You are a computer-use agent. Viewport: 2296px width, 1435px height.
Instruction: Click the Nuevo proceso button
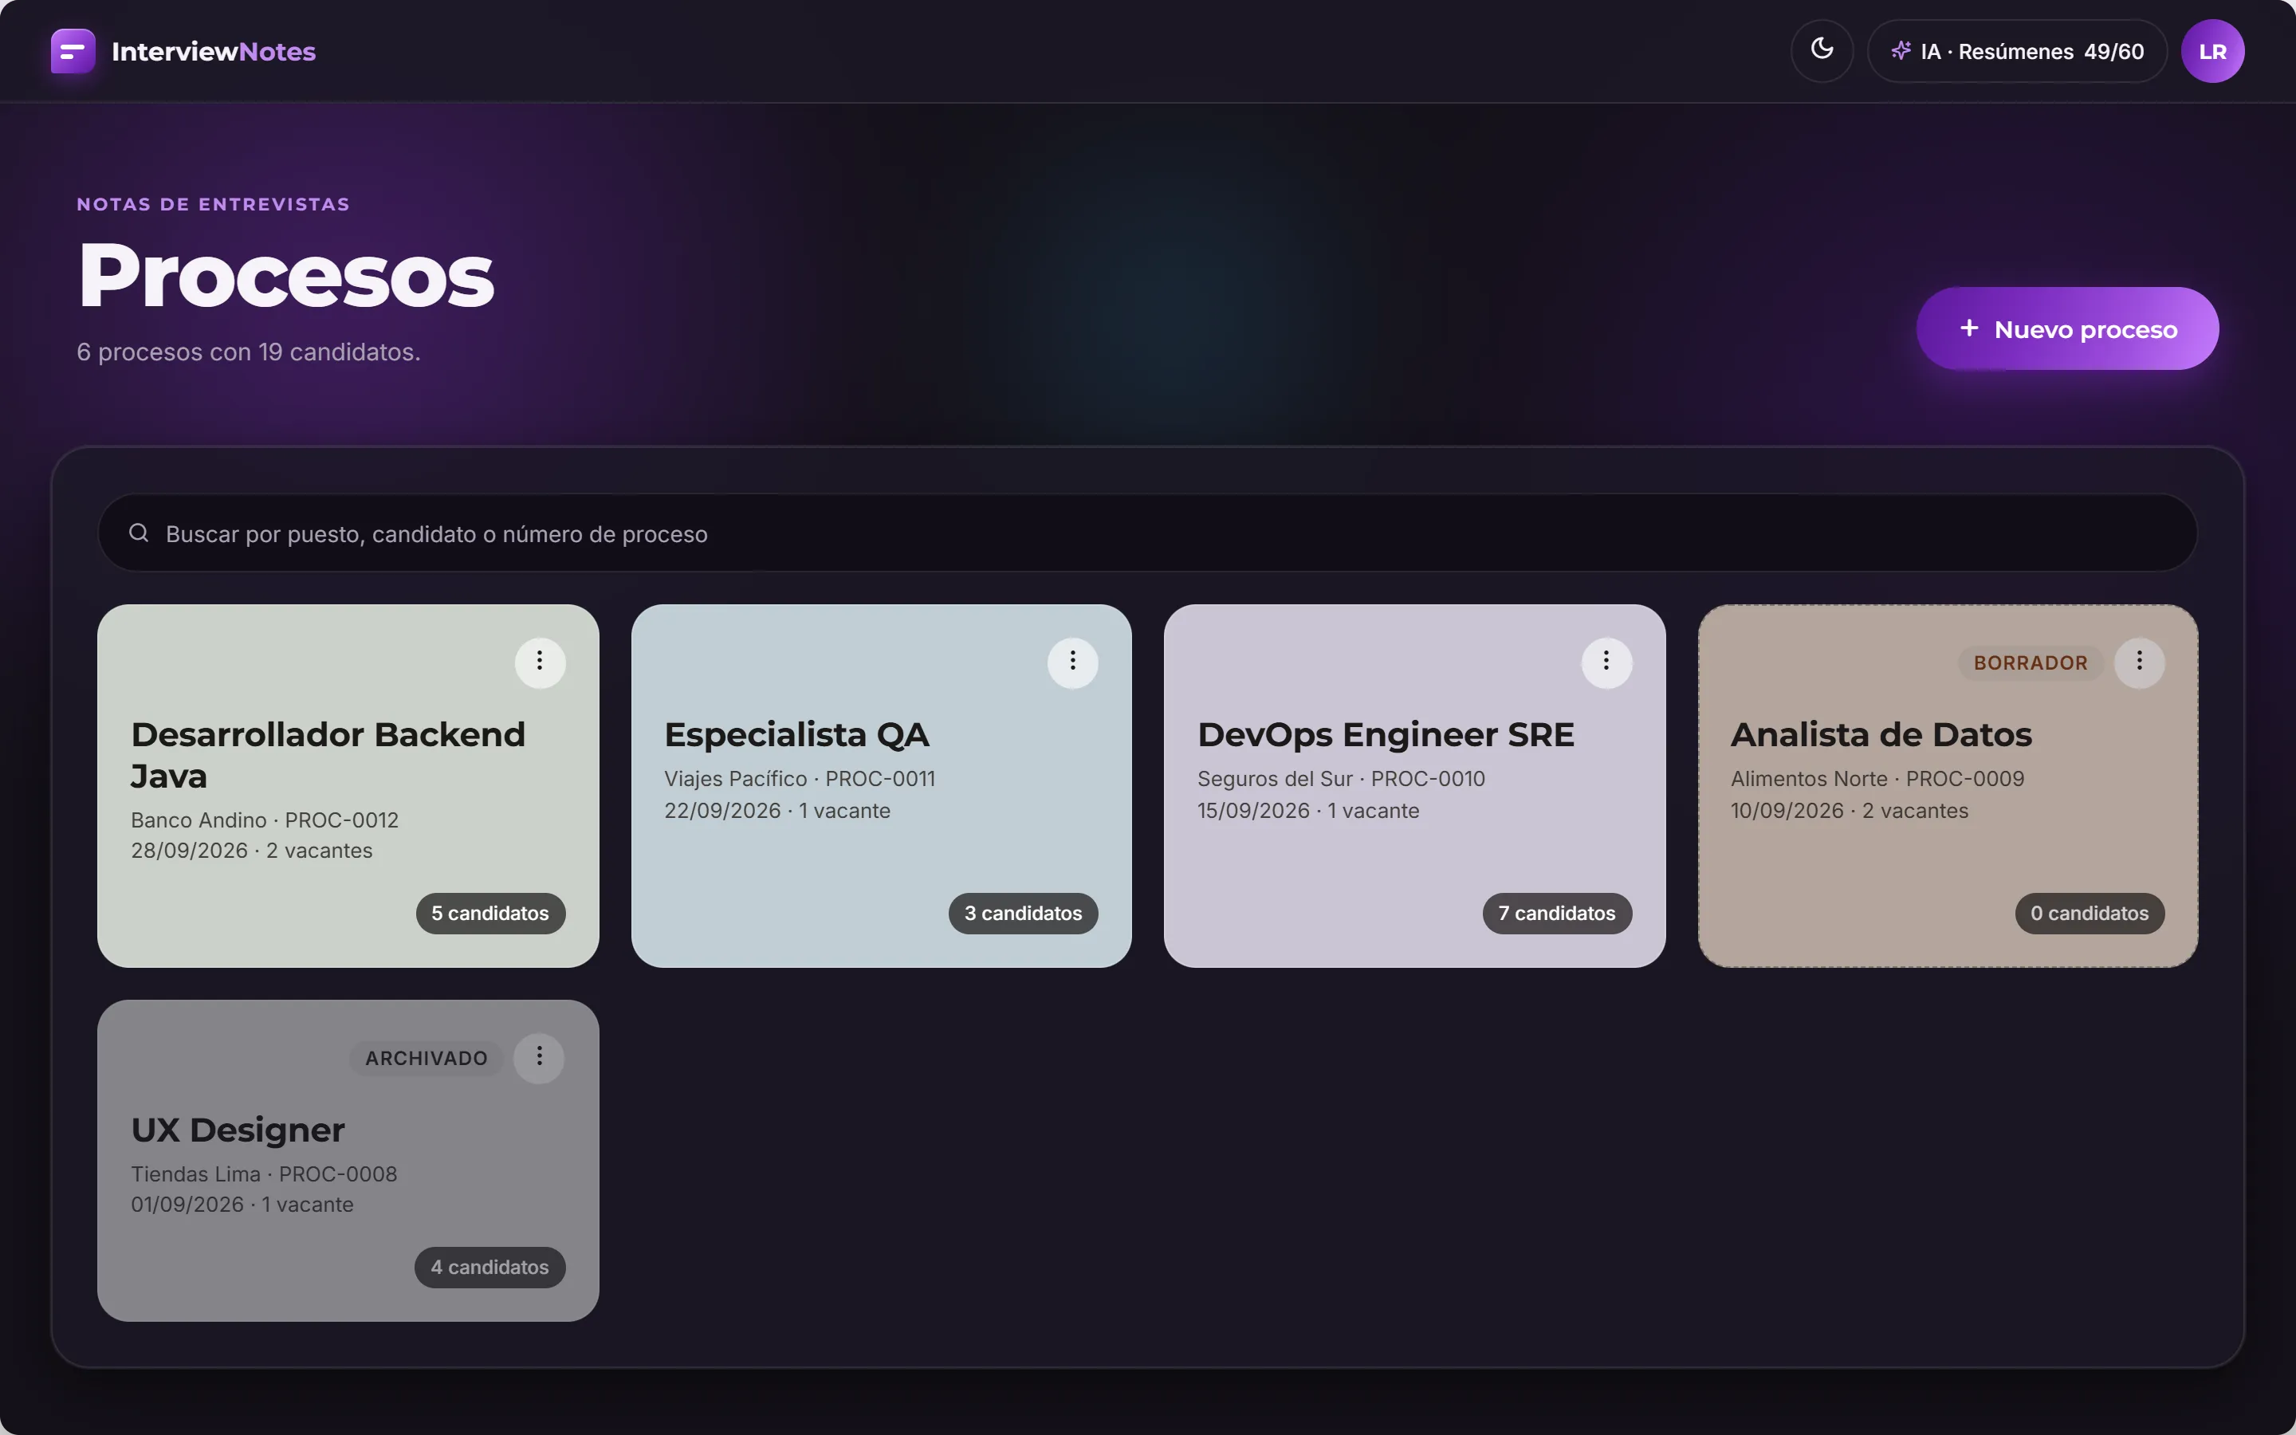[2067, 328]
